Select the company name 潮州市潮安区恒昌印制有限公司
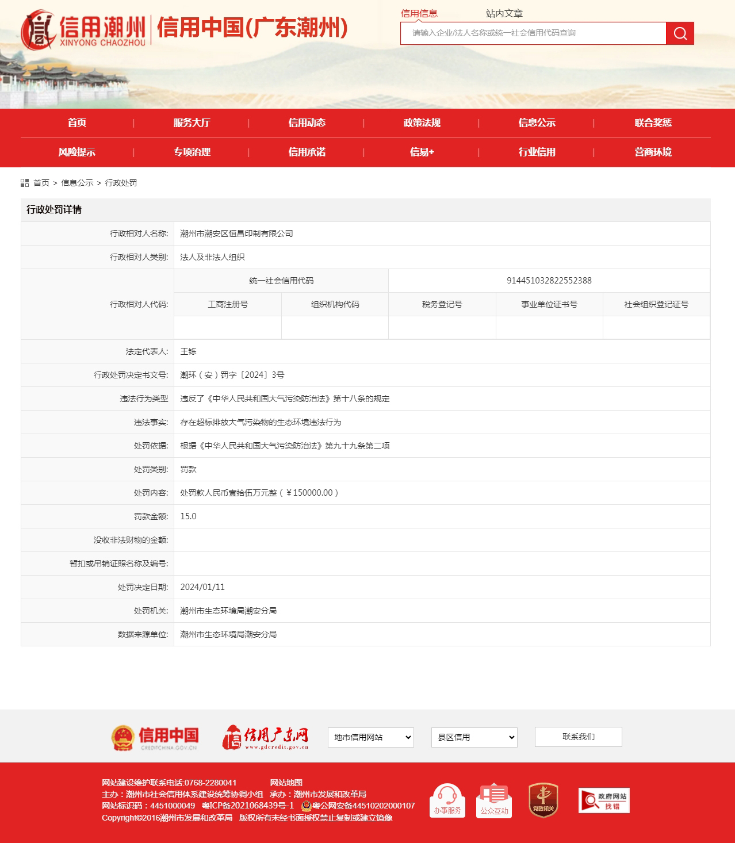The width and height of the screenshot is (735, 843). (237, 233)
